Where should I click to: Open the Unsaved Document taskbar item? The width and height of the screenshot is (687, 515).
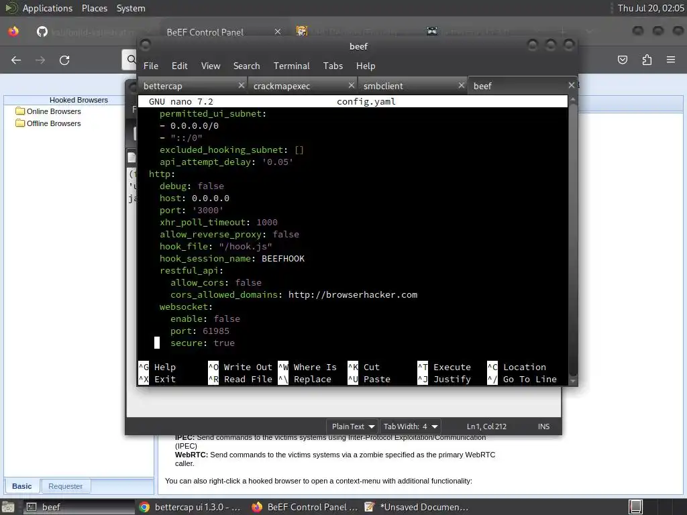pyautogui.click(x=416, y=507)
